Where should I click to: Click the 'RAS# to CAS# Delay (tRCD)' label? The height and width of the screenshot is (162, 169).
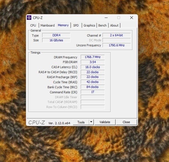pos(58,72)
